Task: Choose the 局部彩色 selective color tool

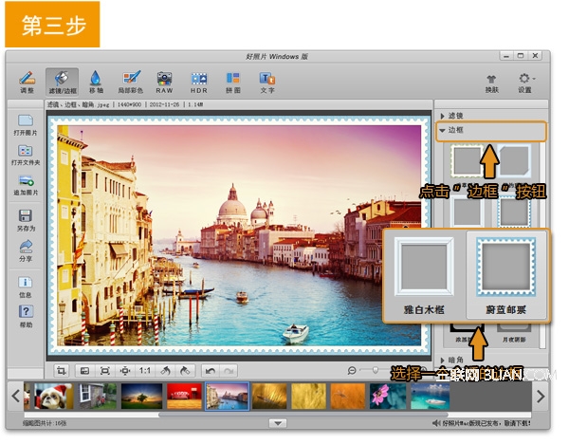Action: coord(131,82)
